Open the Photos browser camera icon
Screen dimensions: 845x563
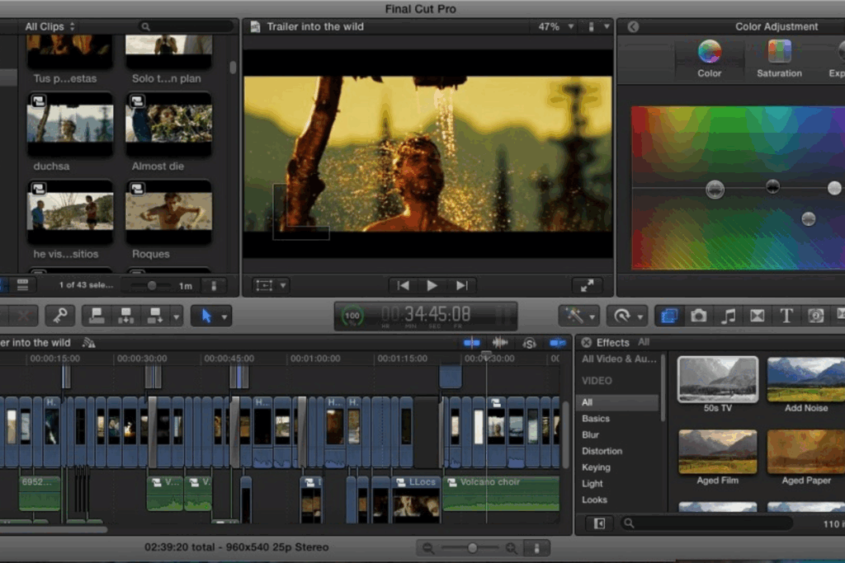(698, 316)
